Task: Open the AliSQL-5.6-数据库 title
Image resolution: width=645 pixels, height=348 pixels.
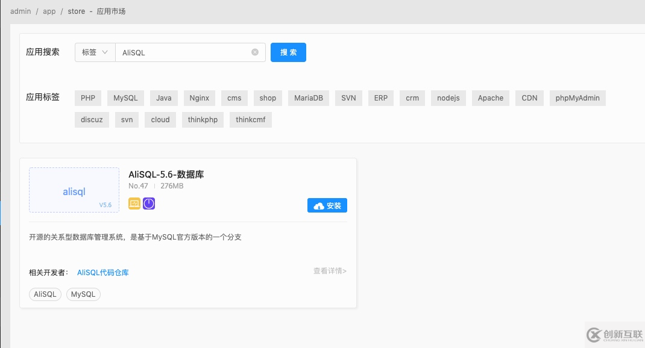Action: tap(166, 175)
